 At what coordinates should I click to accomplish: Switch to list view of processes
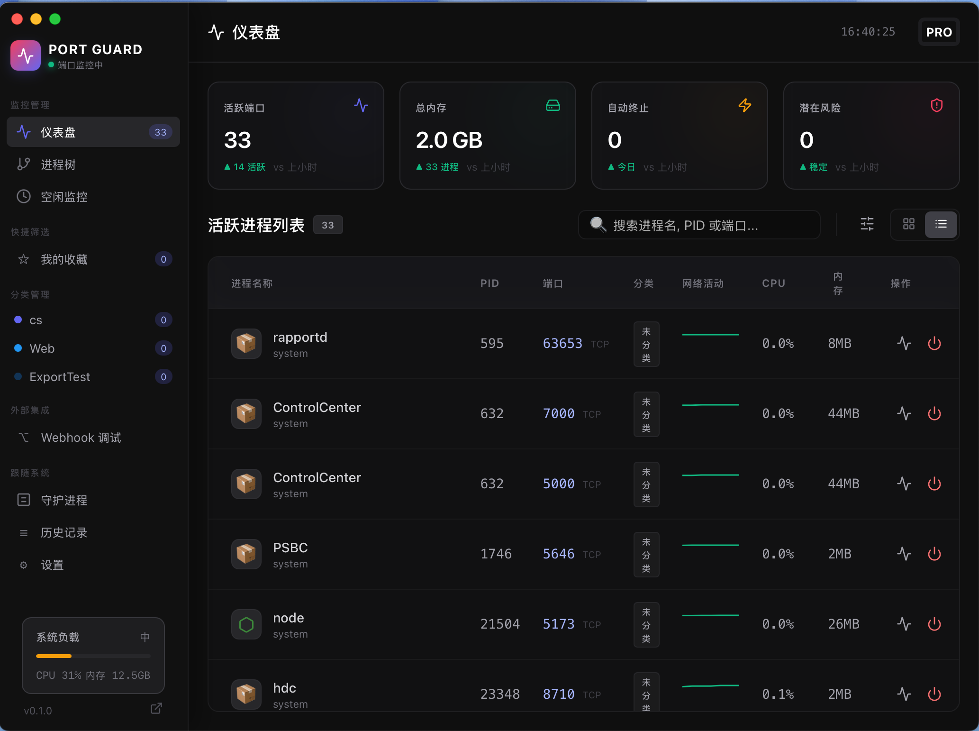[x=941, y=224]
